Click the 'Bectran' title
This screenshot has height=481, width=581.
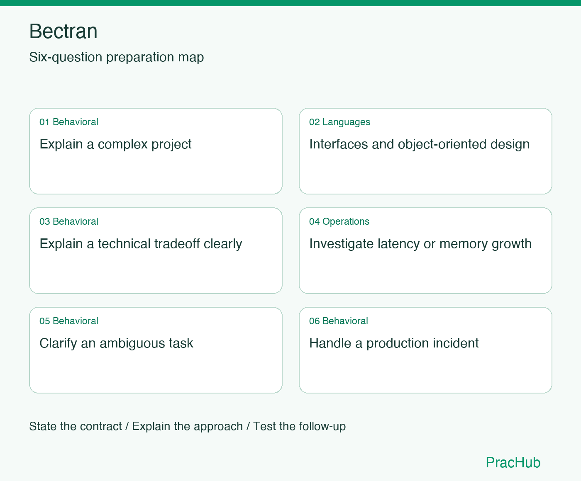click(x=63, y=32)
